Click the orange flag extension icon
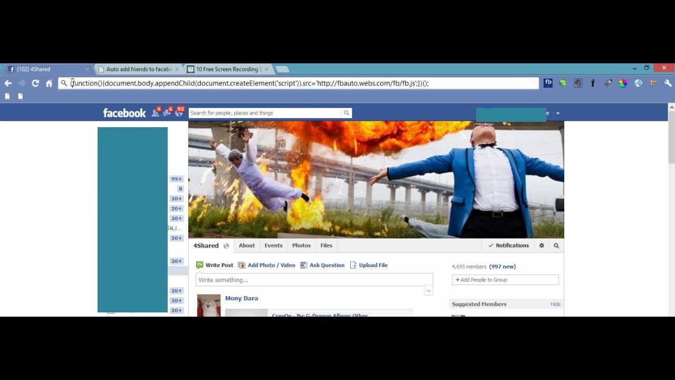Screen dimensions: 675x380 [x=653, y=83]
